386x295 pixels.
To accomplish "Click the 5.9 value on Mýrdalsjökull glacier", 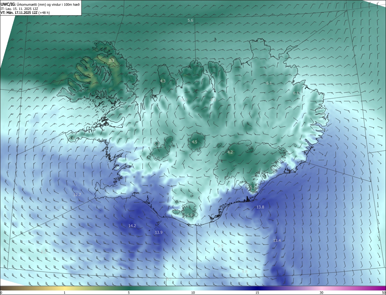I will coord(190,215).
